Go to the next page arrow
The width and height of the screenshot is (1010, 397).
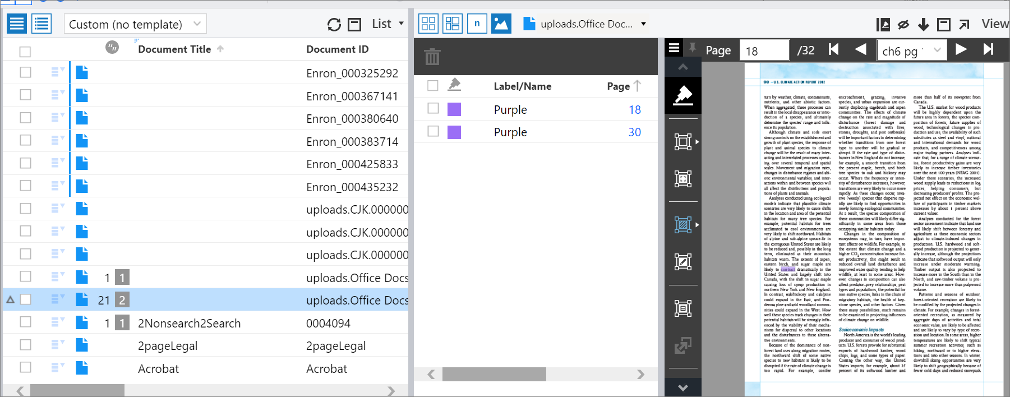[x=961, y=50]
